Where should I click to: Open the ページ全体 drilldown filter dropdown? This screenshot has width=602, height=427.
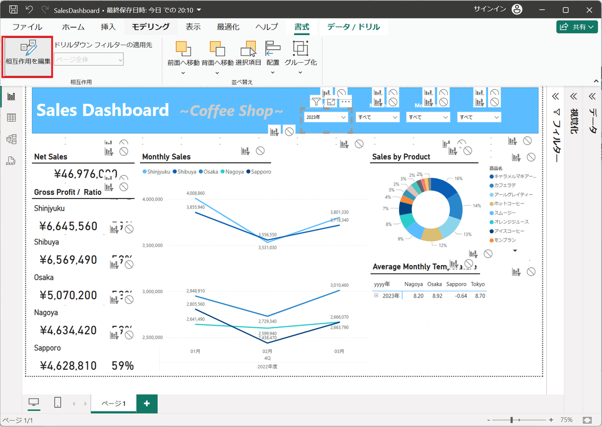[x=89, y=59]
